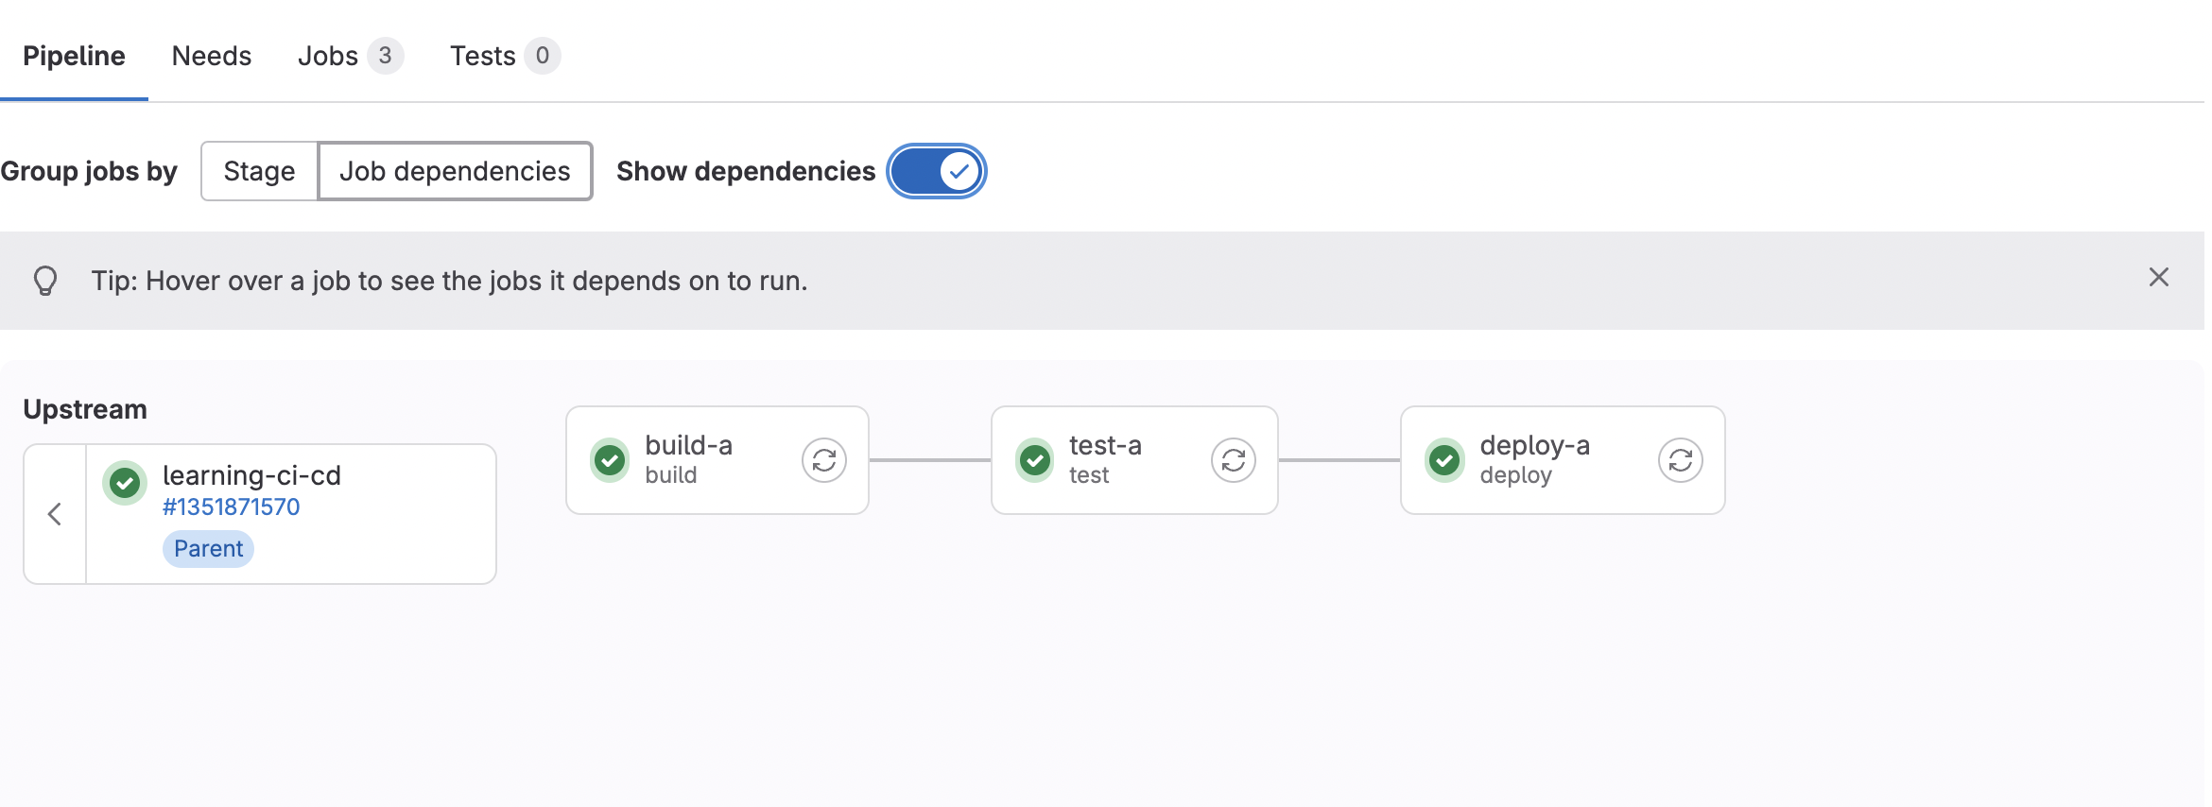Retry the build-a job

[x=822, y=460]
